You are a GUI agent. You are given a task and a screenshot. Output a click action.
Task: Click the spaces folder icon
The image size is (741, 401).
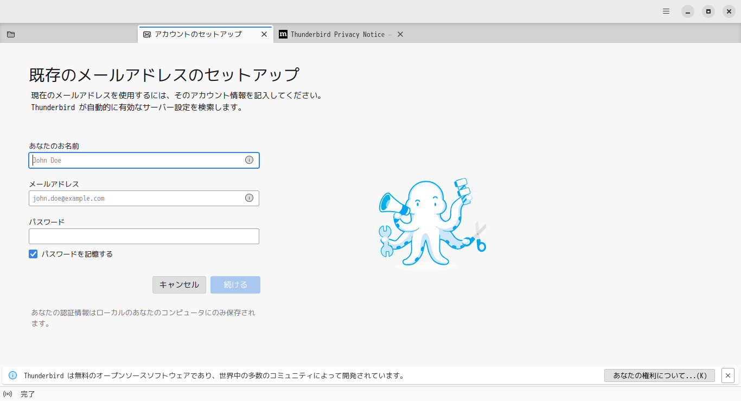11,34
